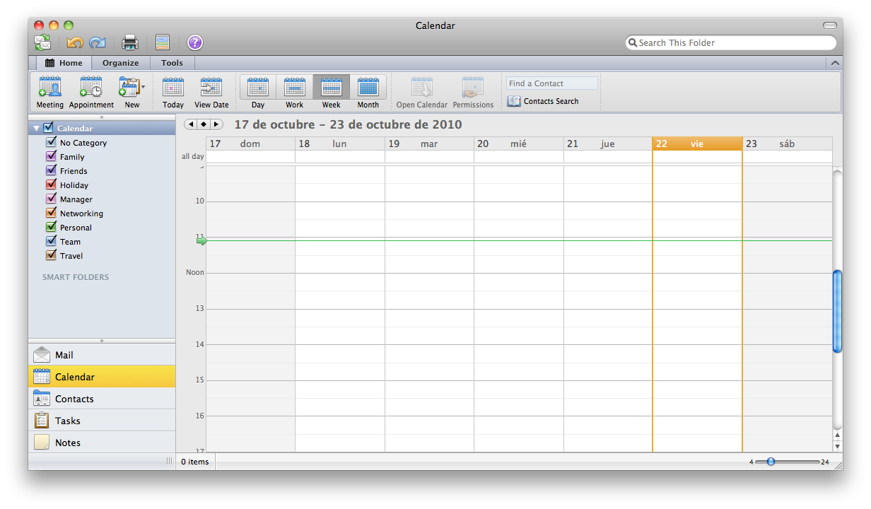Open the New button dropdown arrow

pyautogui.click(x=144, y=87)
